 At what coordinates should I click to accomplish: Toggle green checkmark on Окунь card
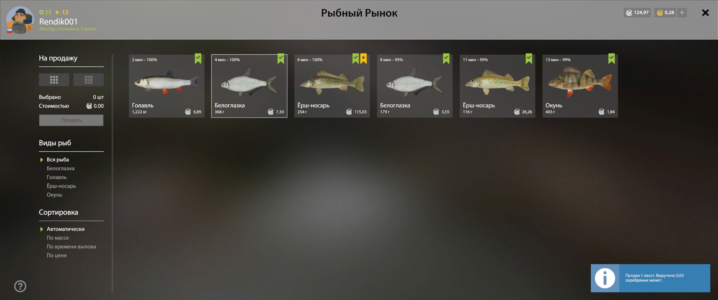[x=611, y=59]
